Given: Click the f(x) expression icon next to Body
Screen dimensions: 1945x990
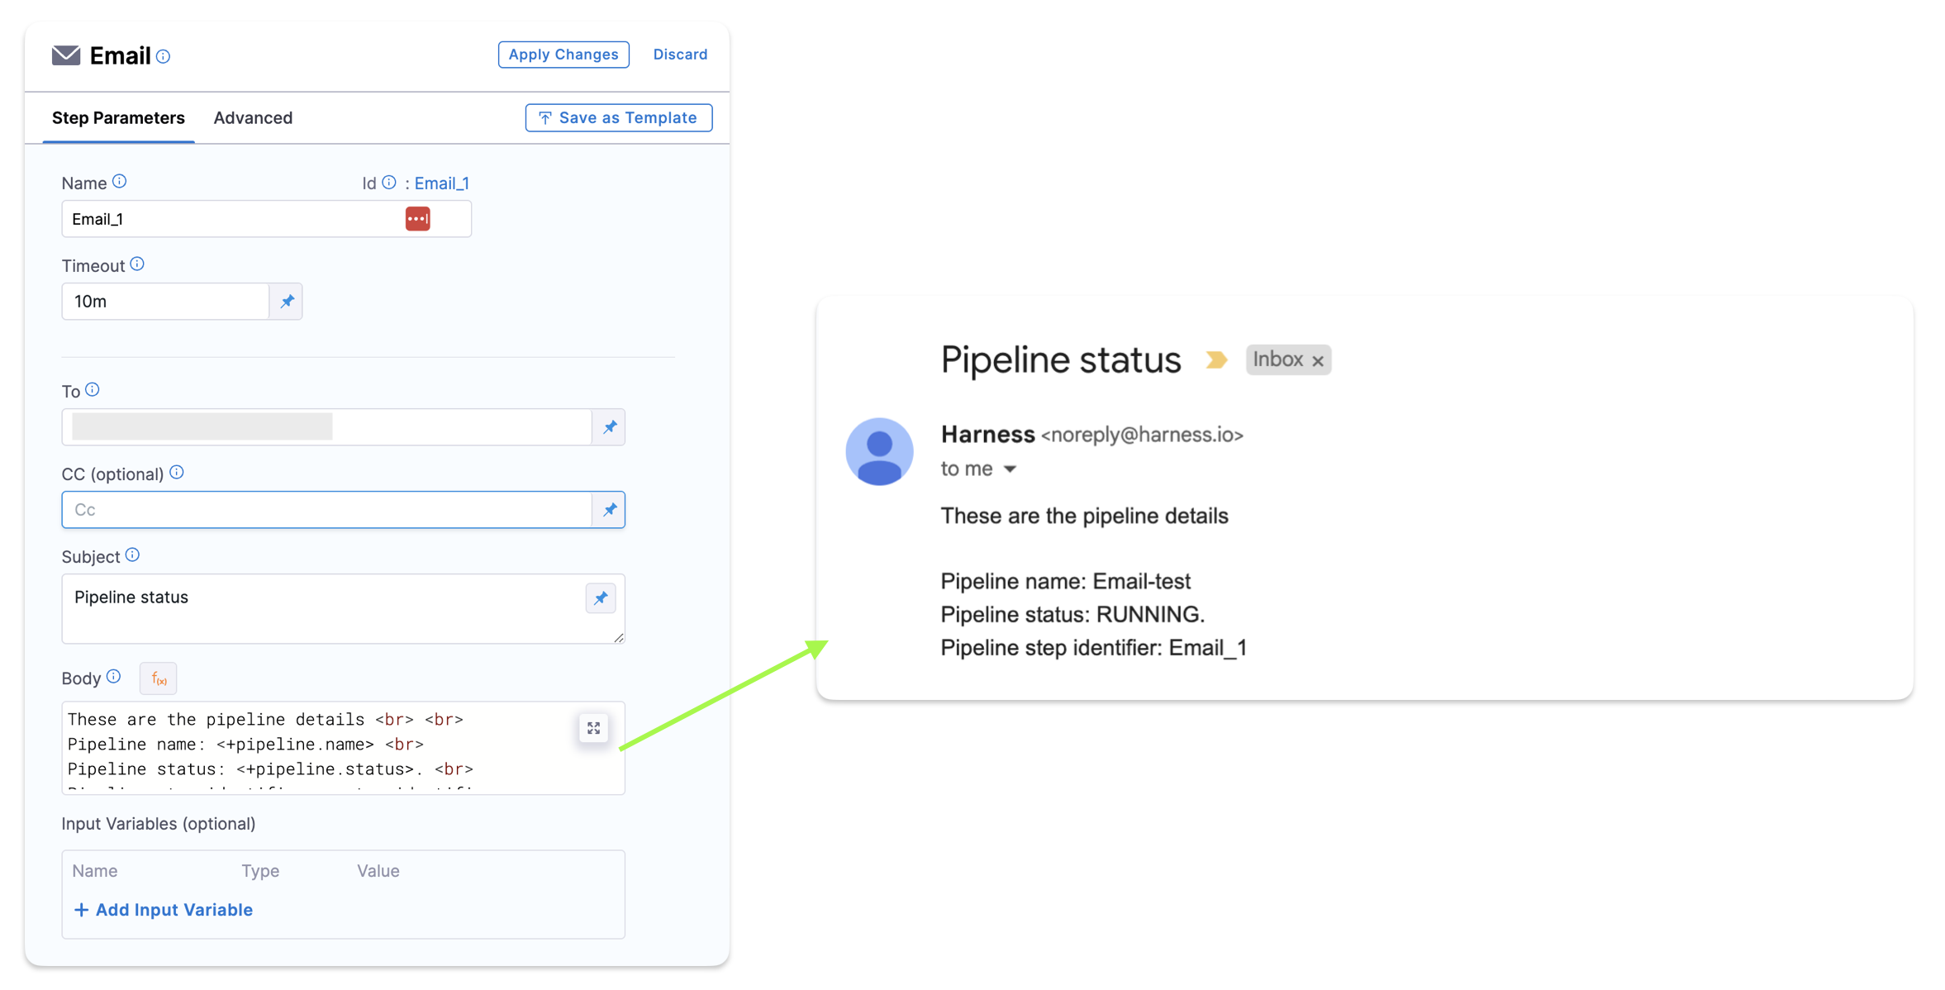Looking at the screenshot, I should 159,679.
